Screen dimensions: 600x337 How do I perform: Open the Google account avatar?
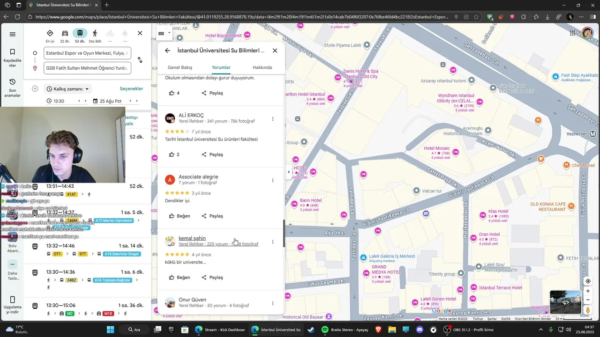587,33
